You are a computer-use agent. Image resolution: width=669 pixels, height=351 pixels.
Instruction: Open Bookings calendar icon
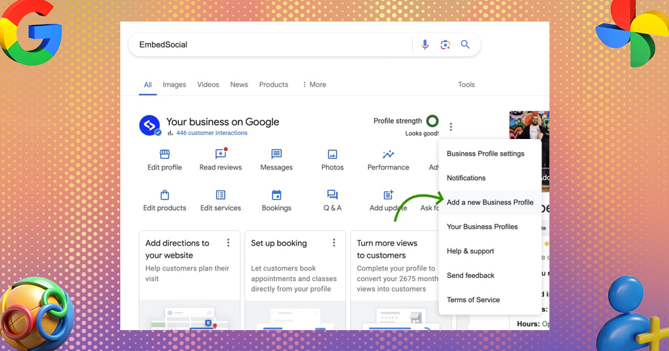click(x=276, y=194)
